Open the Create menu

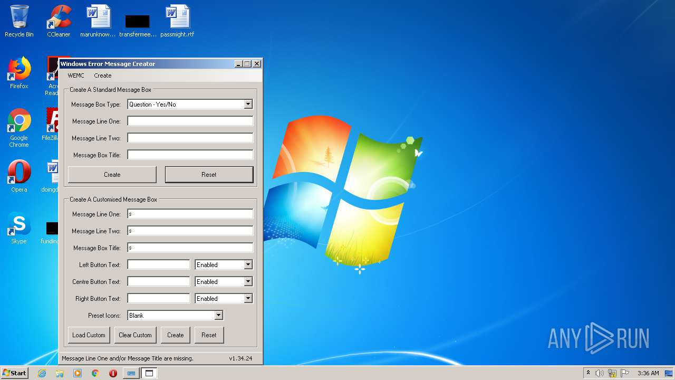[103, 75]
